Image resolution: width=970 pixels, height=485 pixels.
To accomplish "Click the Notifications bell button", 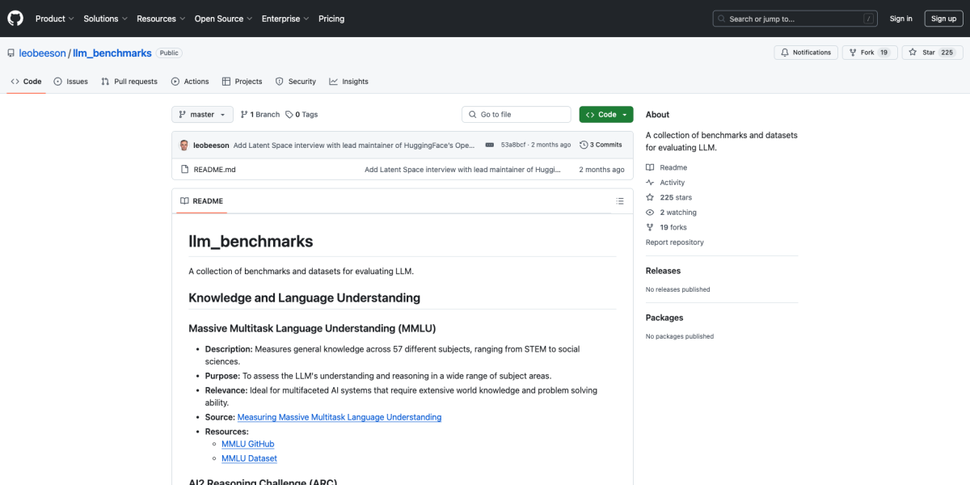I will point(805,53).
